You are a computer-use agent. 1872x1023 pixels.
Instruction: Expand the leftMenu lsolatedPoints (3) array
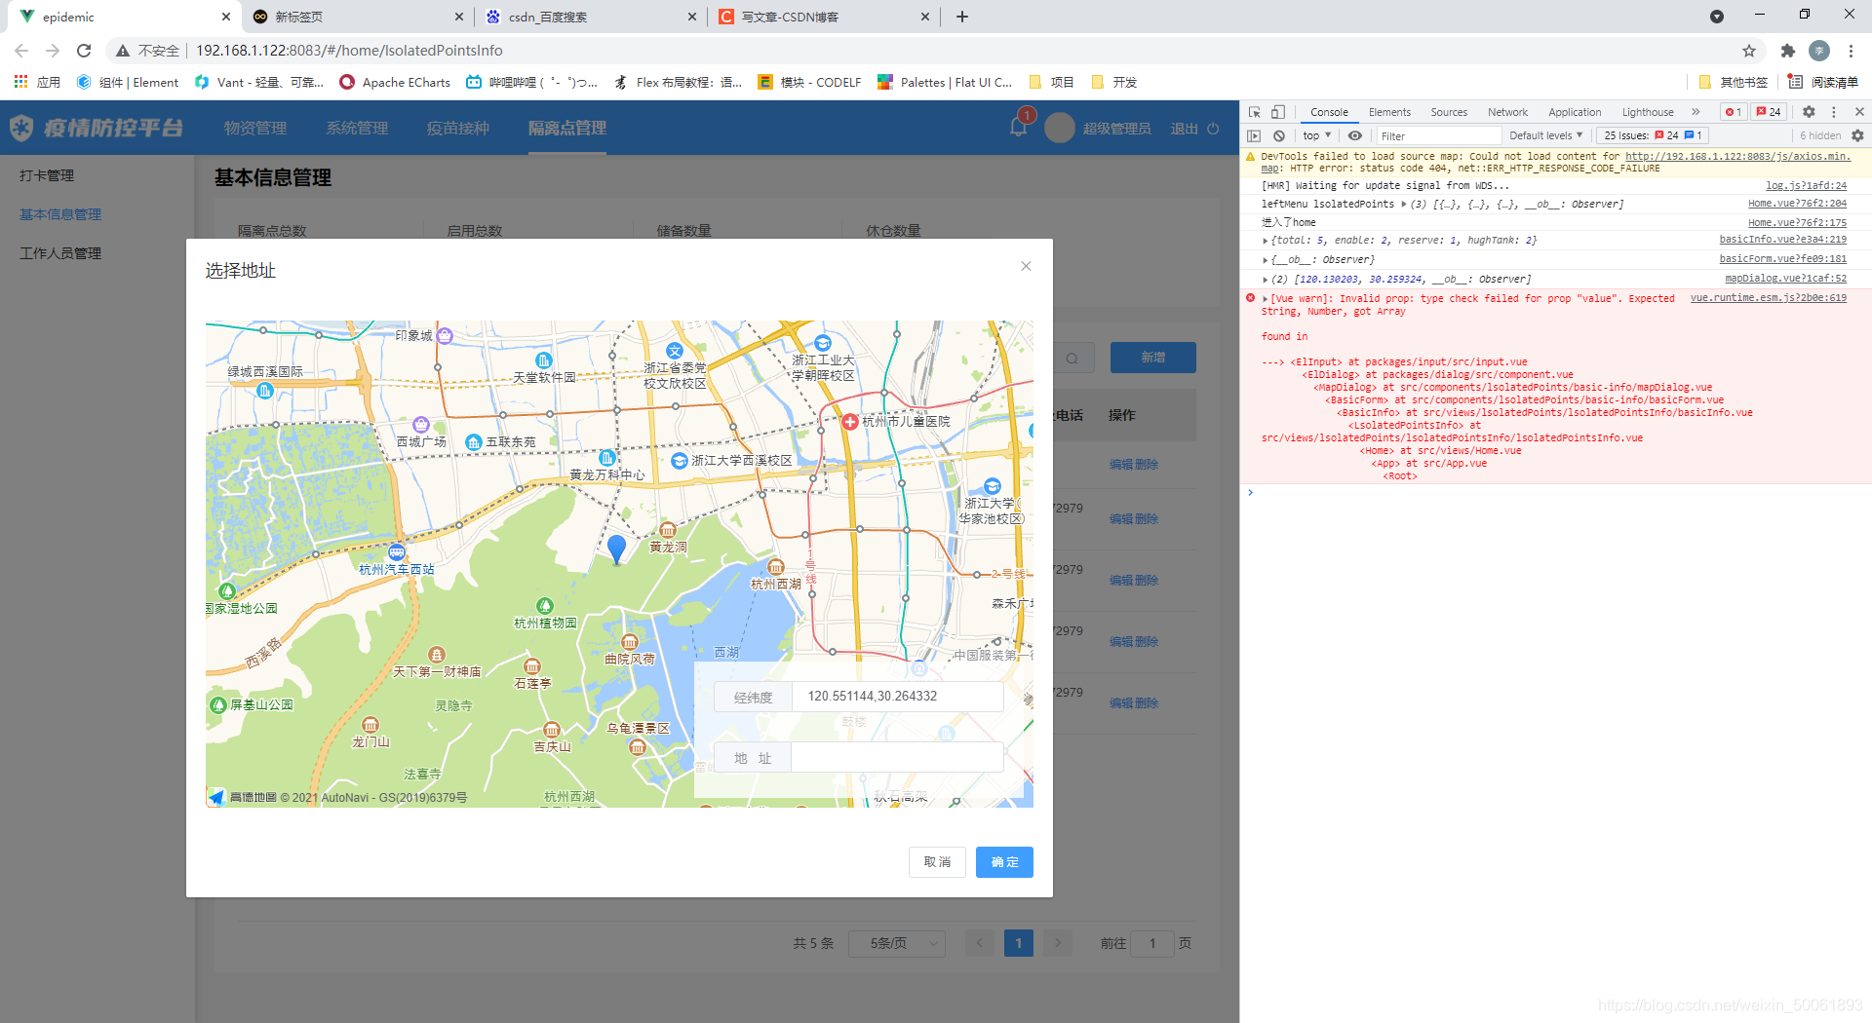pos(1404,205)
